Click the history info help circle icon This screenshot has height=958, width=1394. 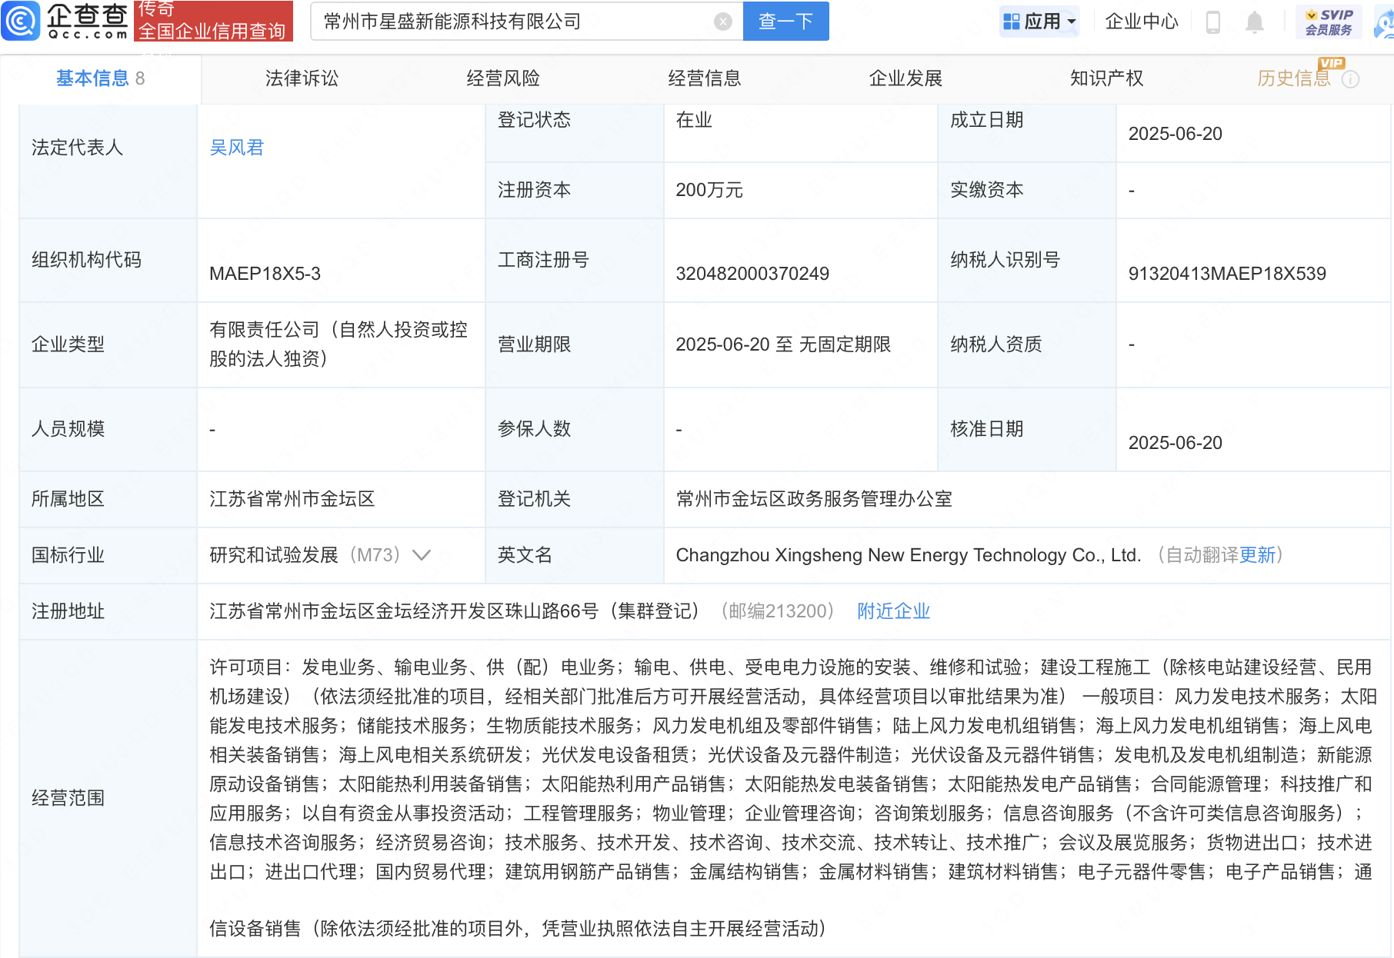pos(1351,79)
